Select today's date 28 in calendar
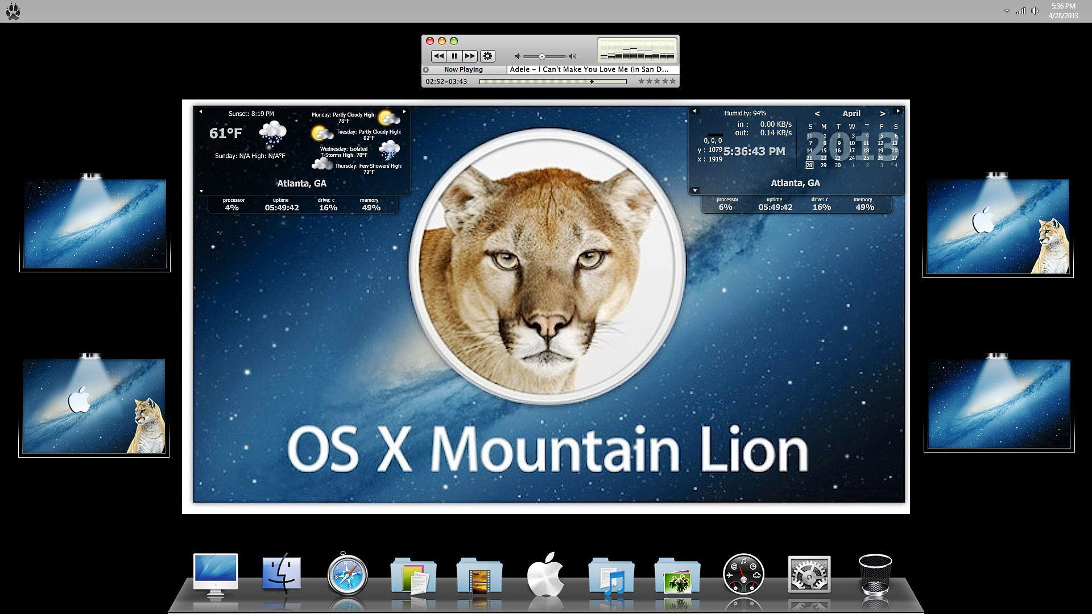Viewport: 1092px width, 614px height. (x=809, y=165)
